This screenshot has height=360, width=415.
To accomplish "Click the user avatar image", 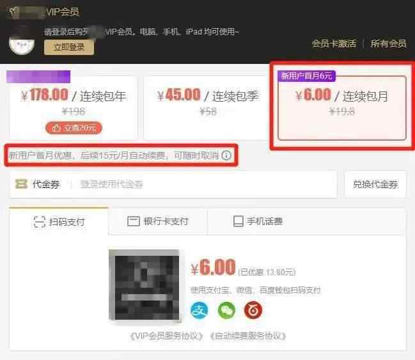I will (x=22, y=42).
